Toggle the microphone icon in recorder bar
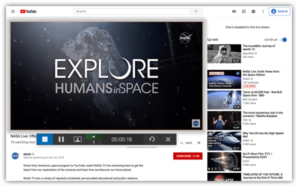This screenshot has height=187, width=298. coord(93,142)
